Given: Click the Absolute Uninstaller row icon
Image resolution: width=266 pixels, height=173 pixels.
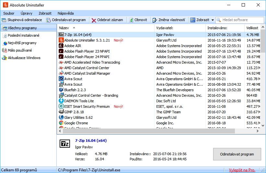Looking at the screenshot, I should pyautogui.click(x=61, y=40).
